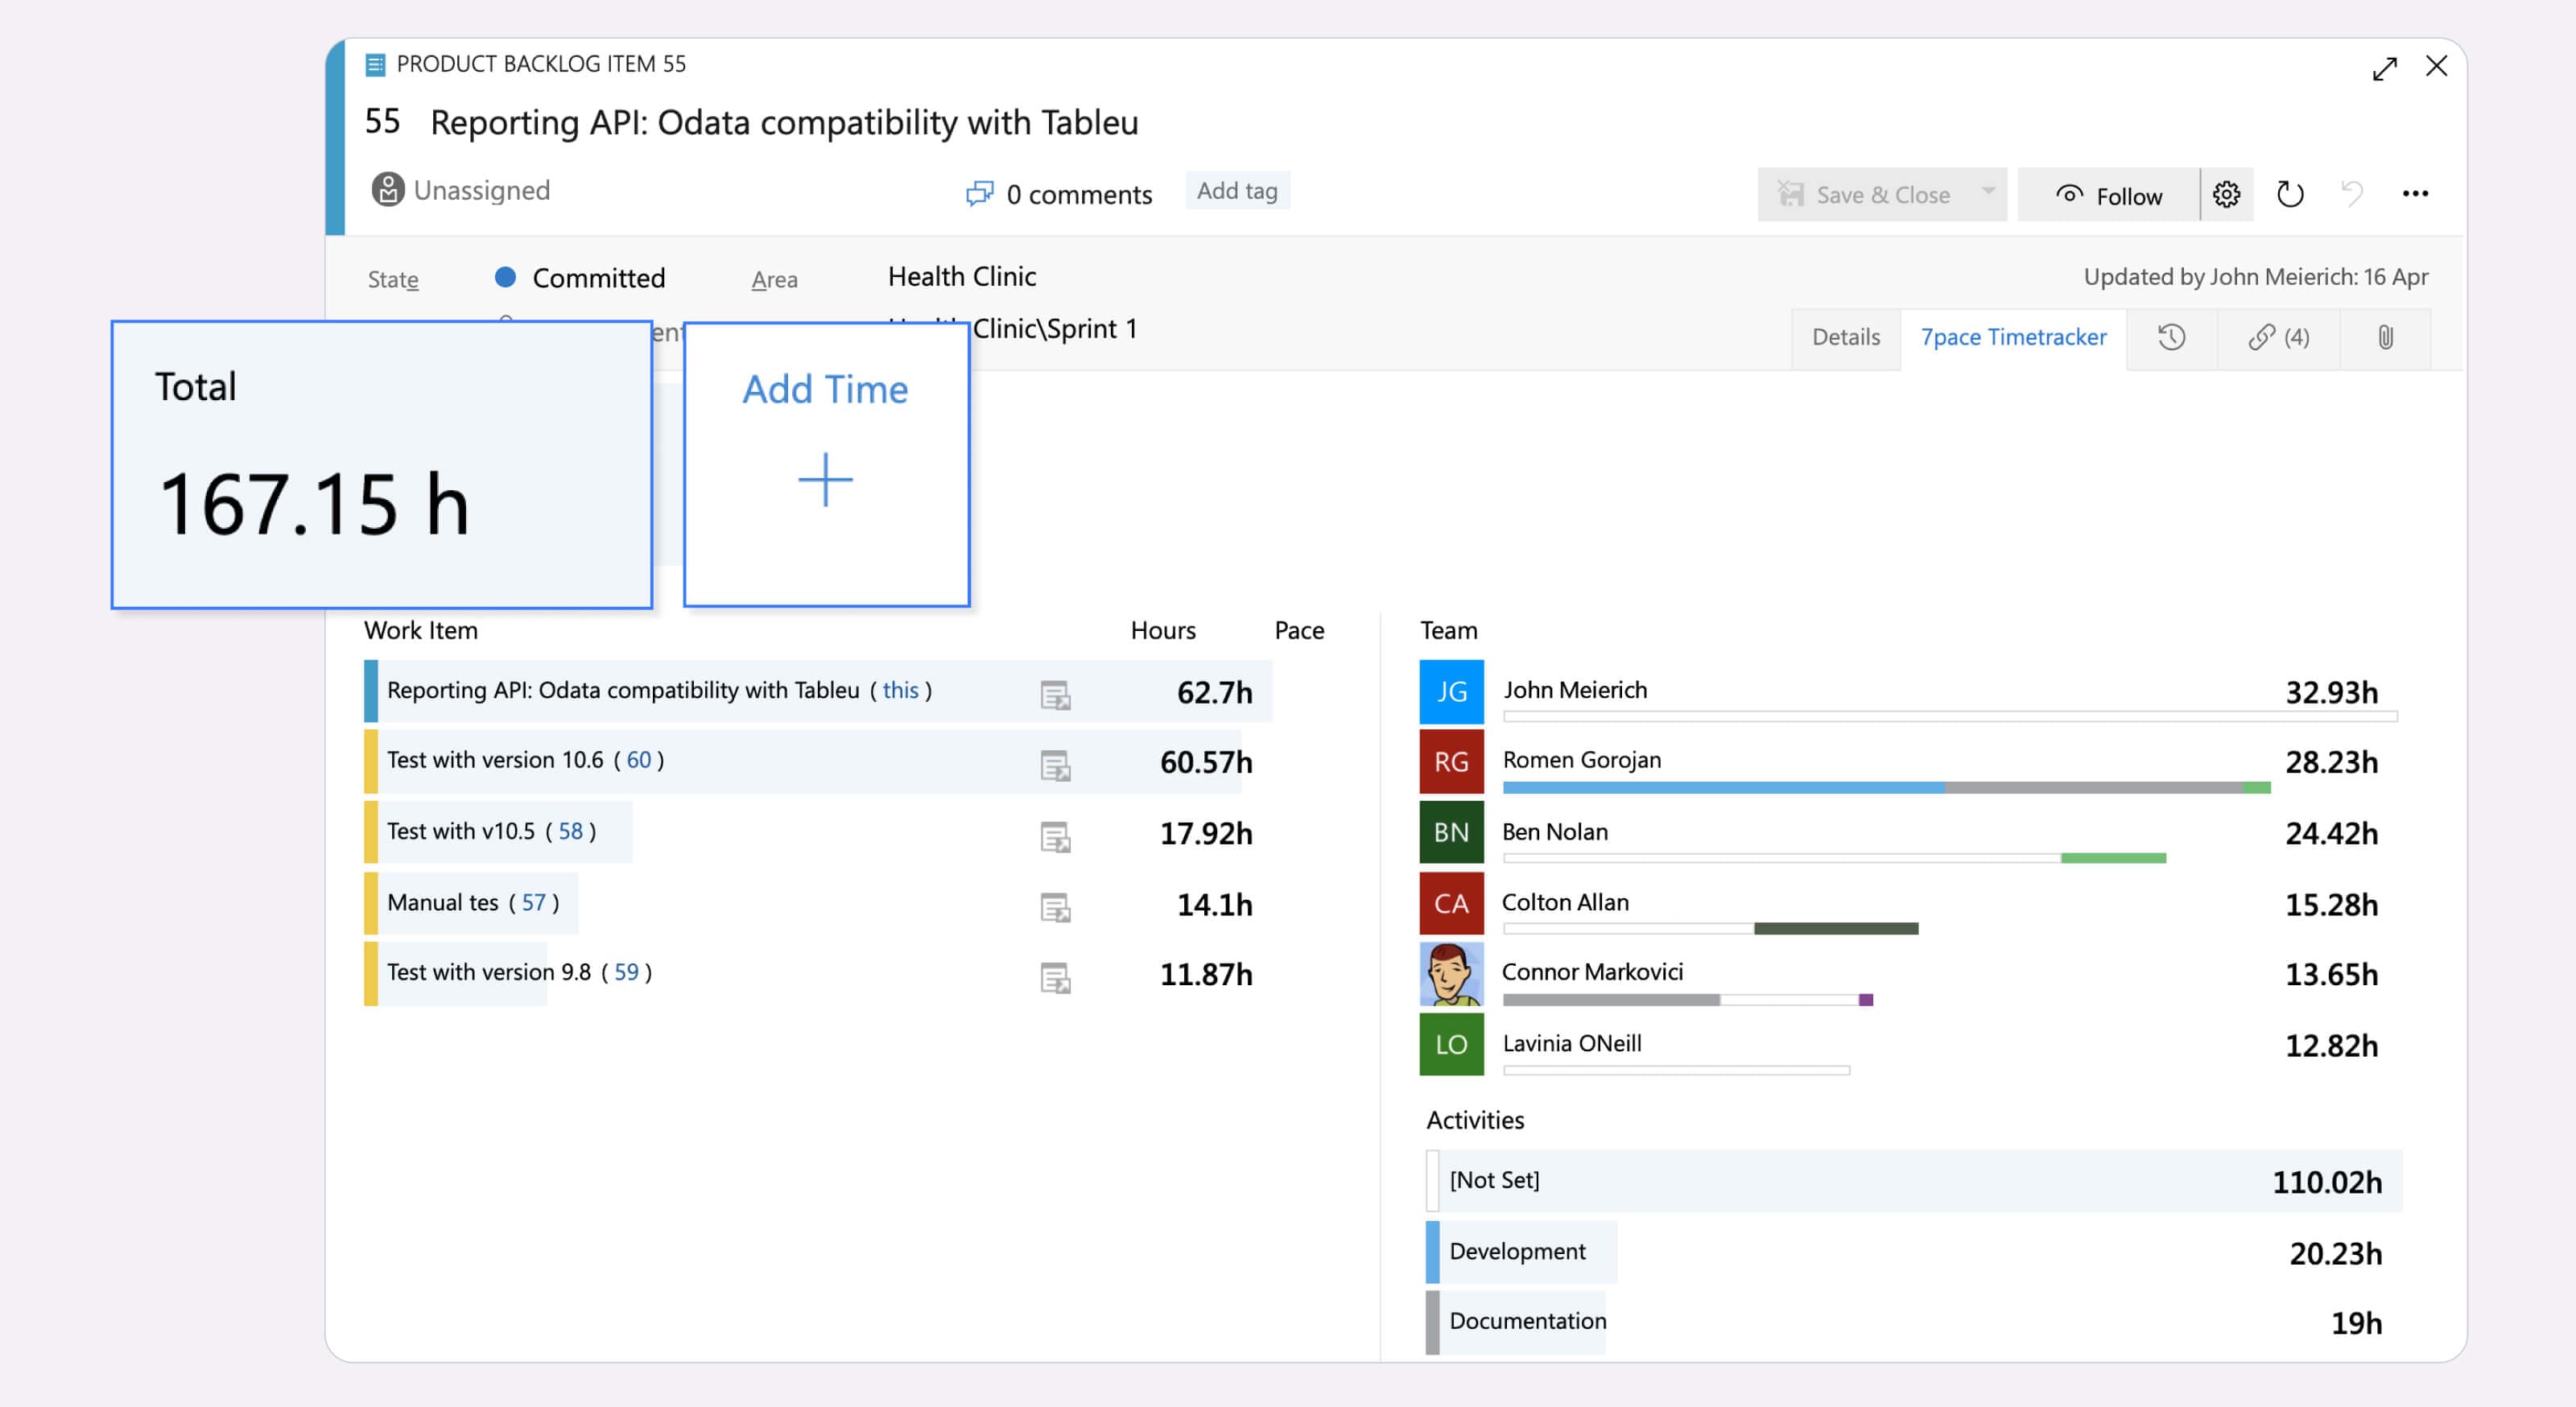Open the attachments paperclip tab
2576x1407 pixels.
coord(2385,337)
